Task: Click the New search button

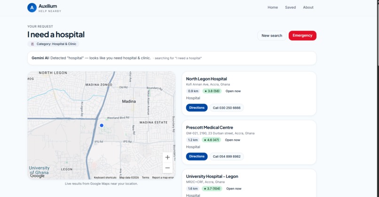Action: click(x=272, y=36)
